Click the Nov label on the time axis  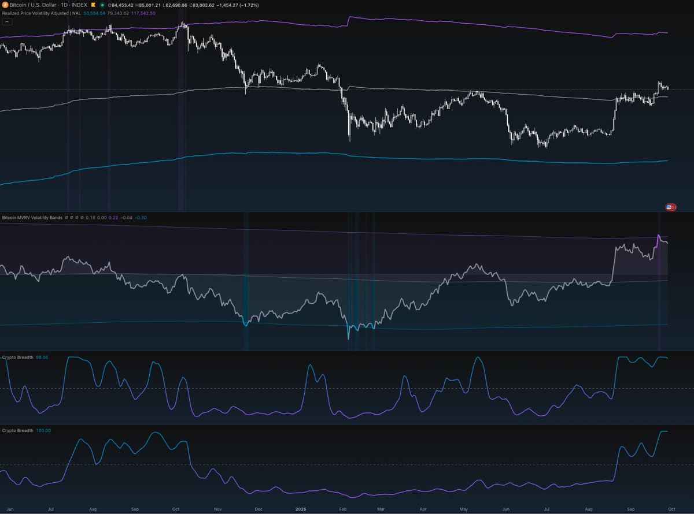[218, 509]
